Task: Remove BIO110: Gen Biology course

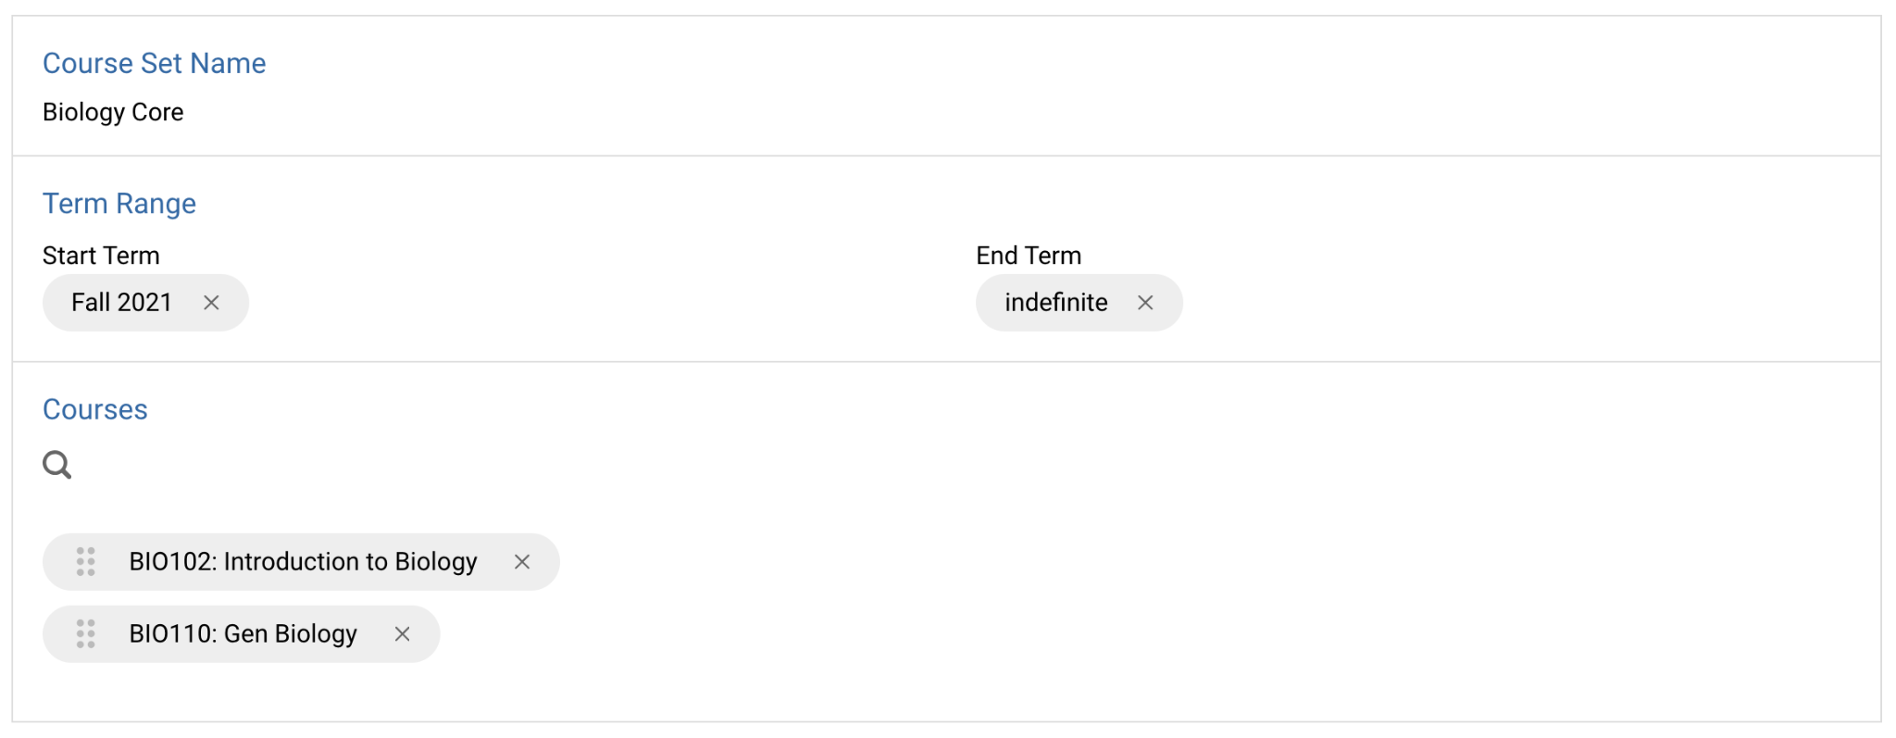Action: pyautogui.click(x=402, y=634)
